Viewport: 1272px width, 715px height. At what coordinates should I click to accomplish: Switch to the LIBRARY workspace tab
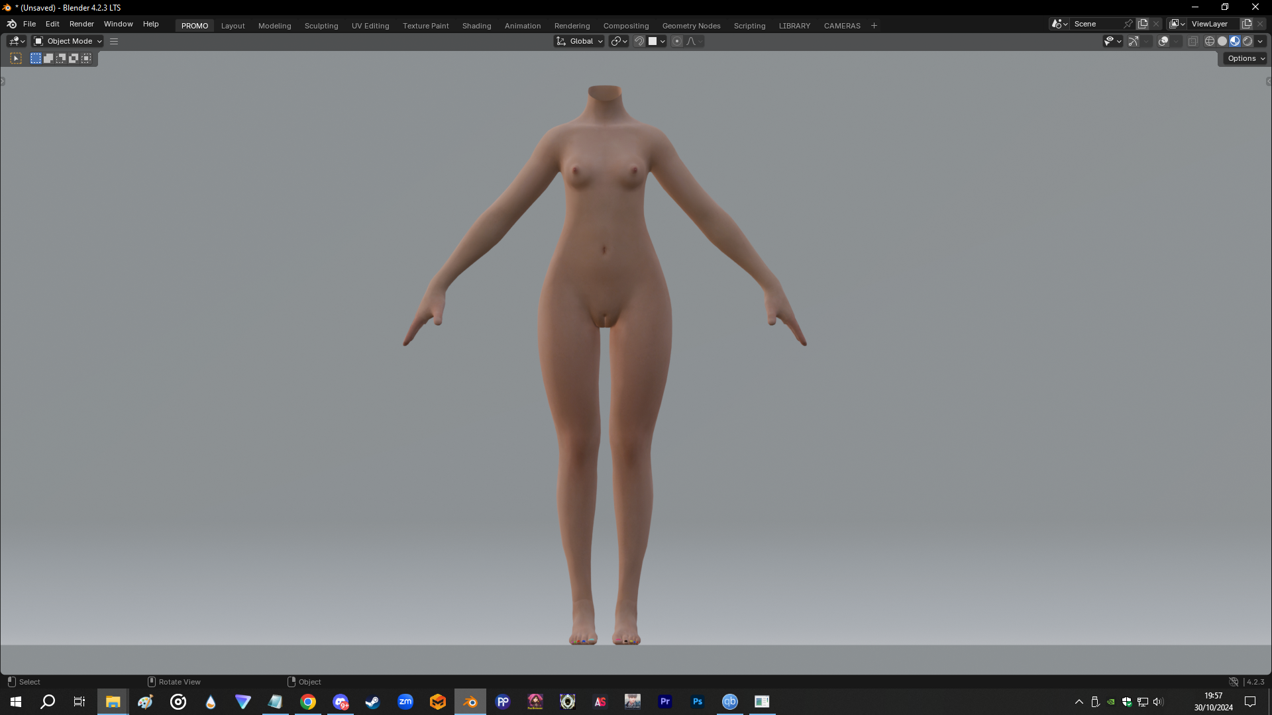(794, 26)
